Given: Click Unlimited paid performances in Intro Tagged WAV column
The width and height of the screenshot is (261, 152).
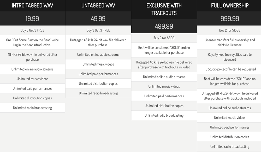Looking at the screenshot, I should pyautogui.click(x=32, y=88).
